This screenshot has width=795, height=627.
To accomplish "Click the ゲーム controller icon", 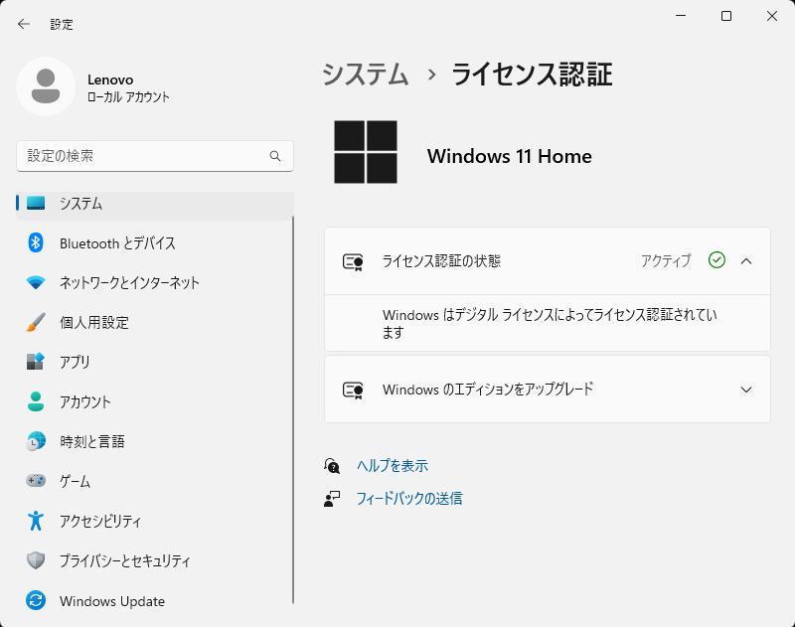I will (36, 480).
